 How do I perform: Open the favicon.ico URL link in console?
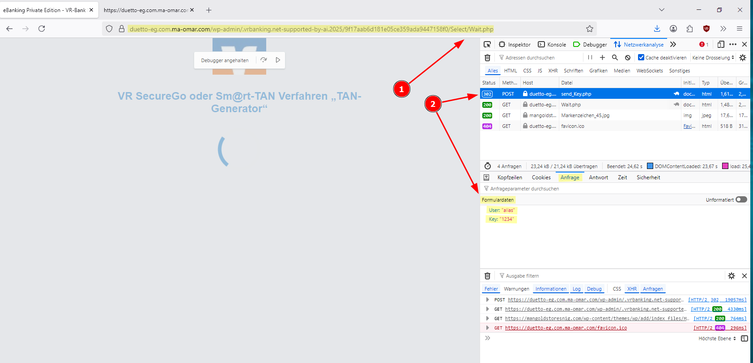pyautogui.click(x=566, y=328)
